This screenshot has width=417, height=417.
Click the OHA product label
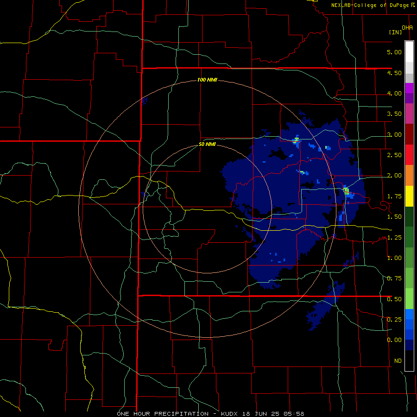[x=407, y=28]
